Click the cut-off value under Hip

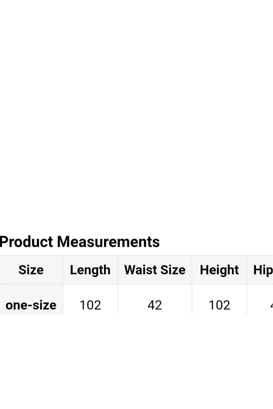click(x=271, y=305)
